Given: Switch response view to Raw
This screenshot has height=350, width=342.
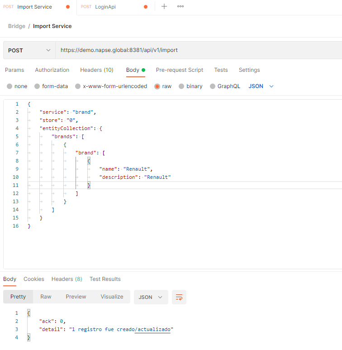Looking at the screenshot, I should pos(46,297).
